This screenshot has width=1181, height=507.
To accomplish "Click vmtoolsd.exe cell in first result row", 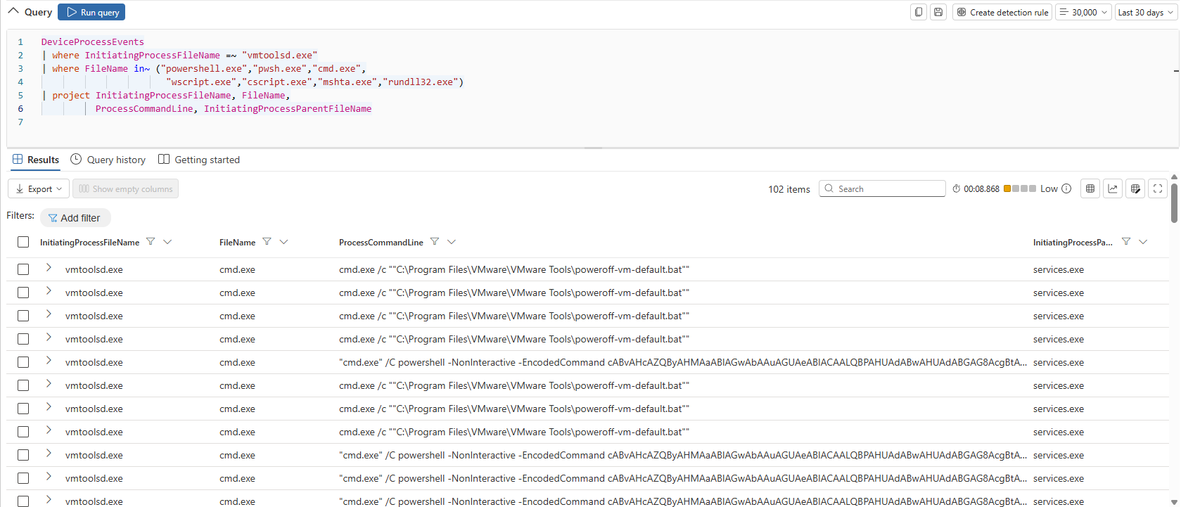I will [x=94, y=269].
